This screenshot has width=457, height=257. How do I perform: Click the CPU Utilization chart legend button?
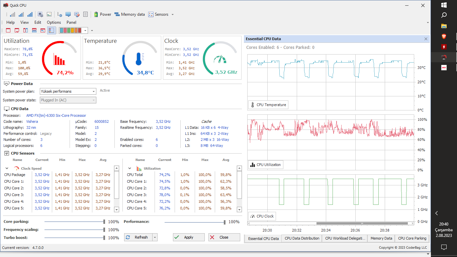[x=266, y=165]
